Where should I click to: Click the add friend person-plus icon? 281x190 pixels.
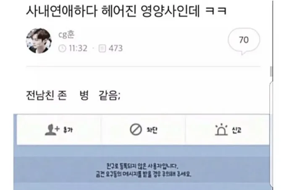click(x=52, y=129)
